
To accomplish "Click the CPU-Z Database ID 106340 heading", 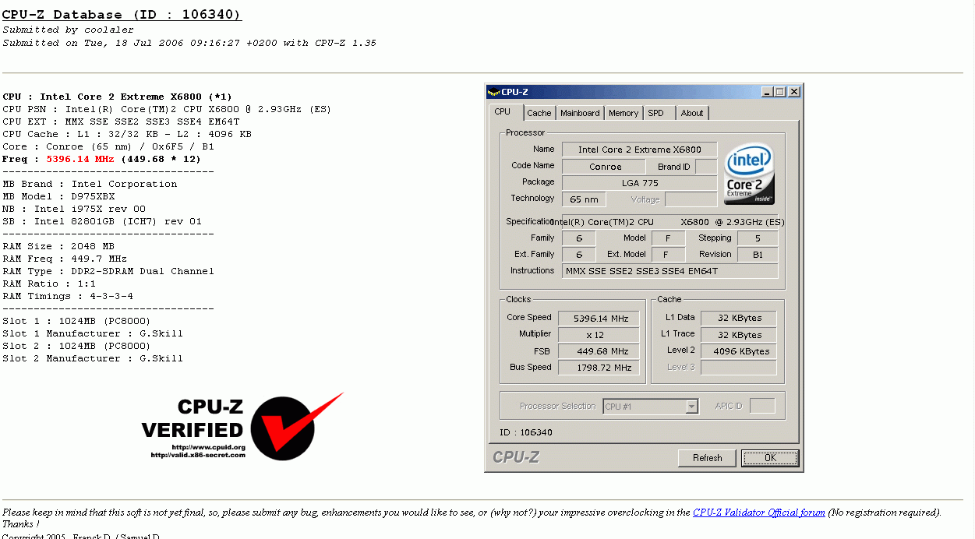I will [x=122, y=15].
